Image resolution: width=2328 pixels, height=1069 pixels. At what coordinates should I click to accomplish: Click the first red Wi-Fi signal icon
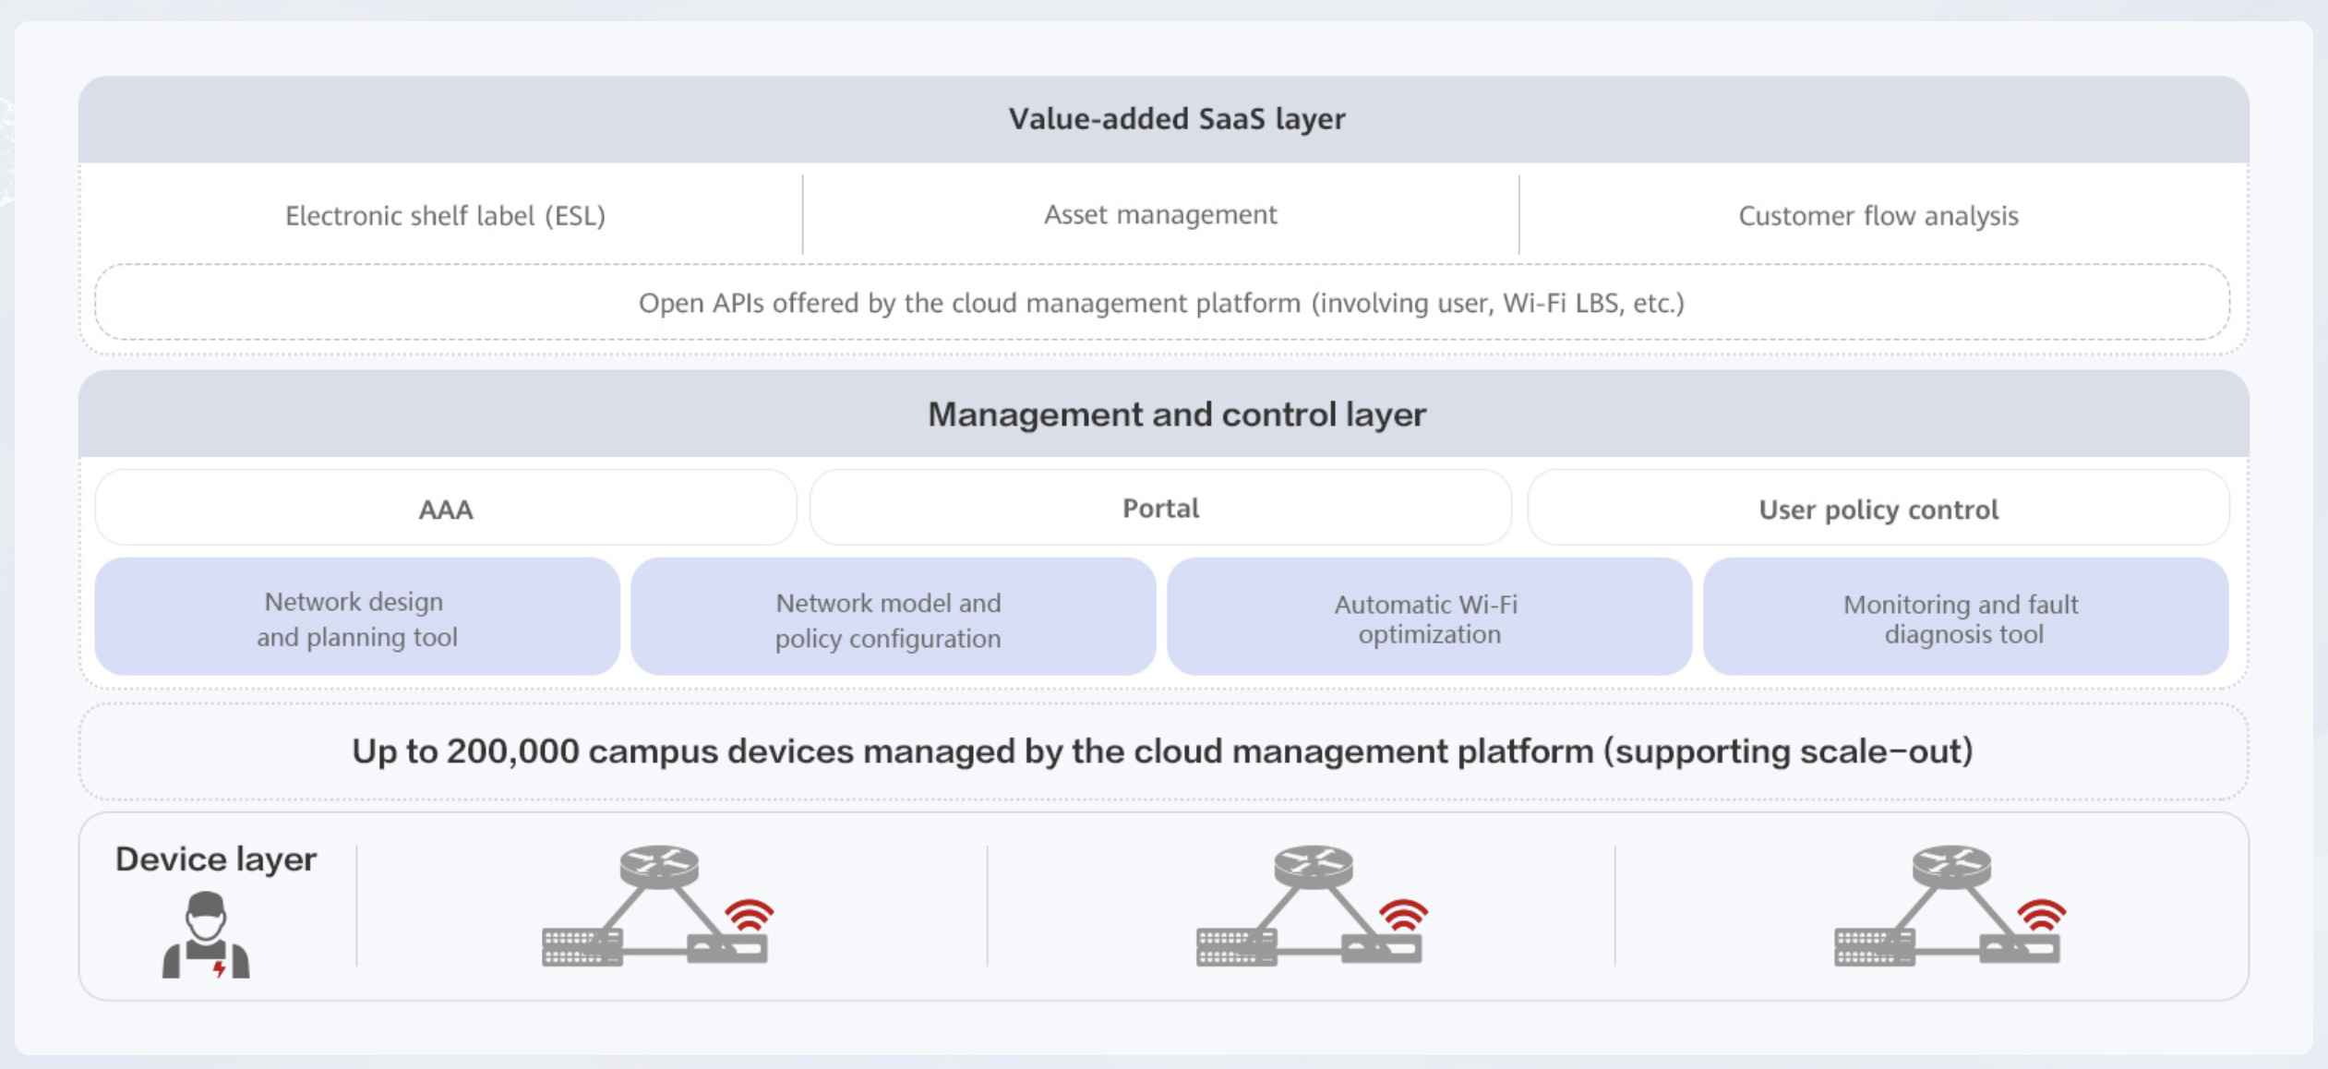749,915
